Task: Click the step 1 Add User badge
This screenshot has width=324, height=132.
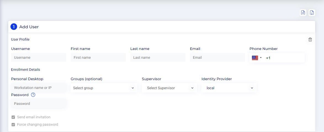Action: coord(14,27)
